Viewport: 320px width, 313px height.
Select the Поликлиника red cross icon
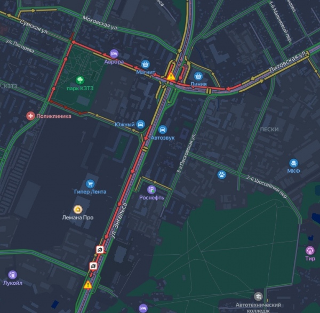(x=30, y=116)
